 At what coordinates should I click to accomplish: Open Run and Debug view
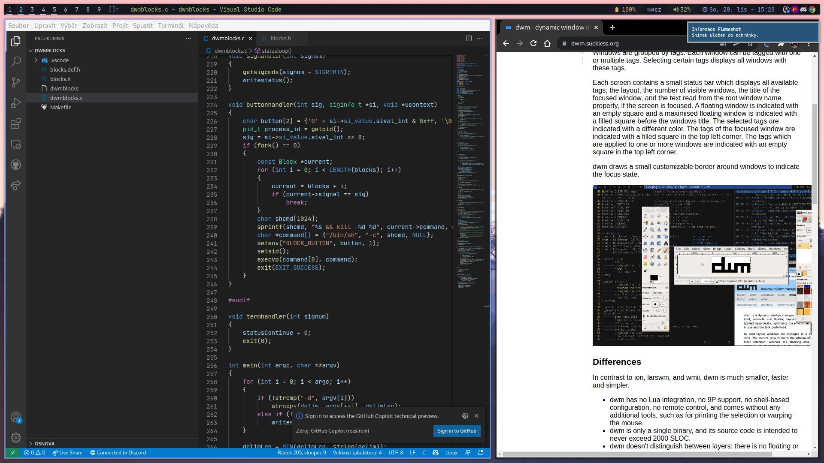pyautogui.click(x=16, y=103)
